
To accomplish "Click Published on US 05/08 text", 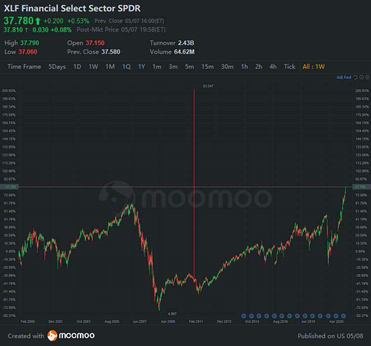I will click(x=330, y=336).
